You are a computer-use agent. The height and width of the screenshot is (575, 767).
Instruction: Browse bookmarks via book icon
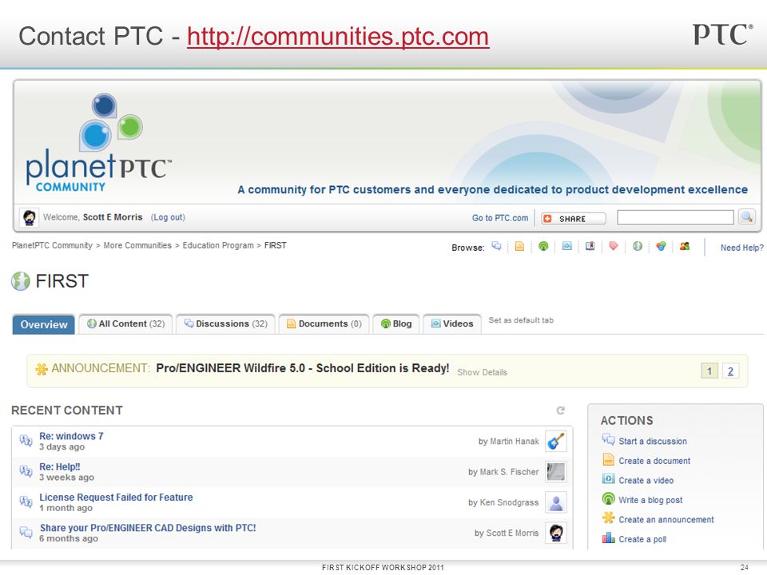[x=590, y=246]
